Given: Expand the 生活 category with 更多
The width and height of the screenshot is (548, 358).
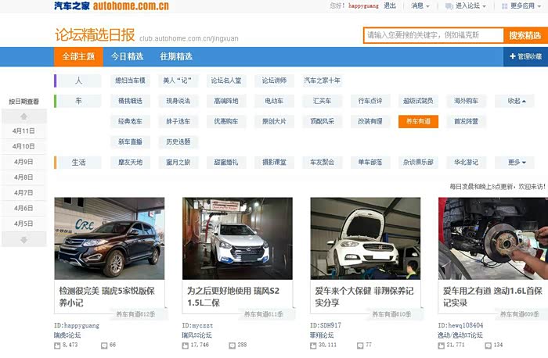Looking at the screenshot, I should point(516,163).
